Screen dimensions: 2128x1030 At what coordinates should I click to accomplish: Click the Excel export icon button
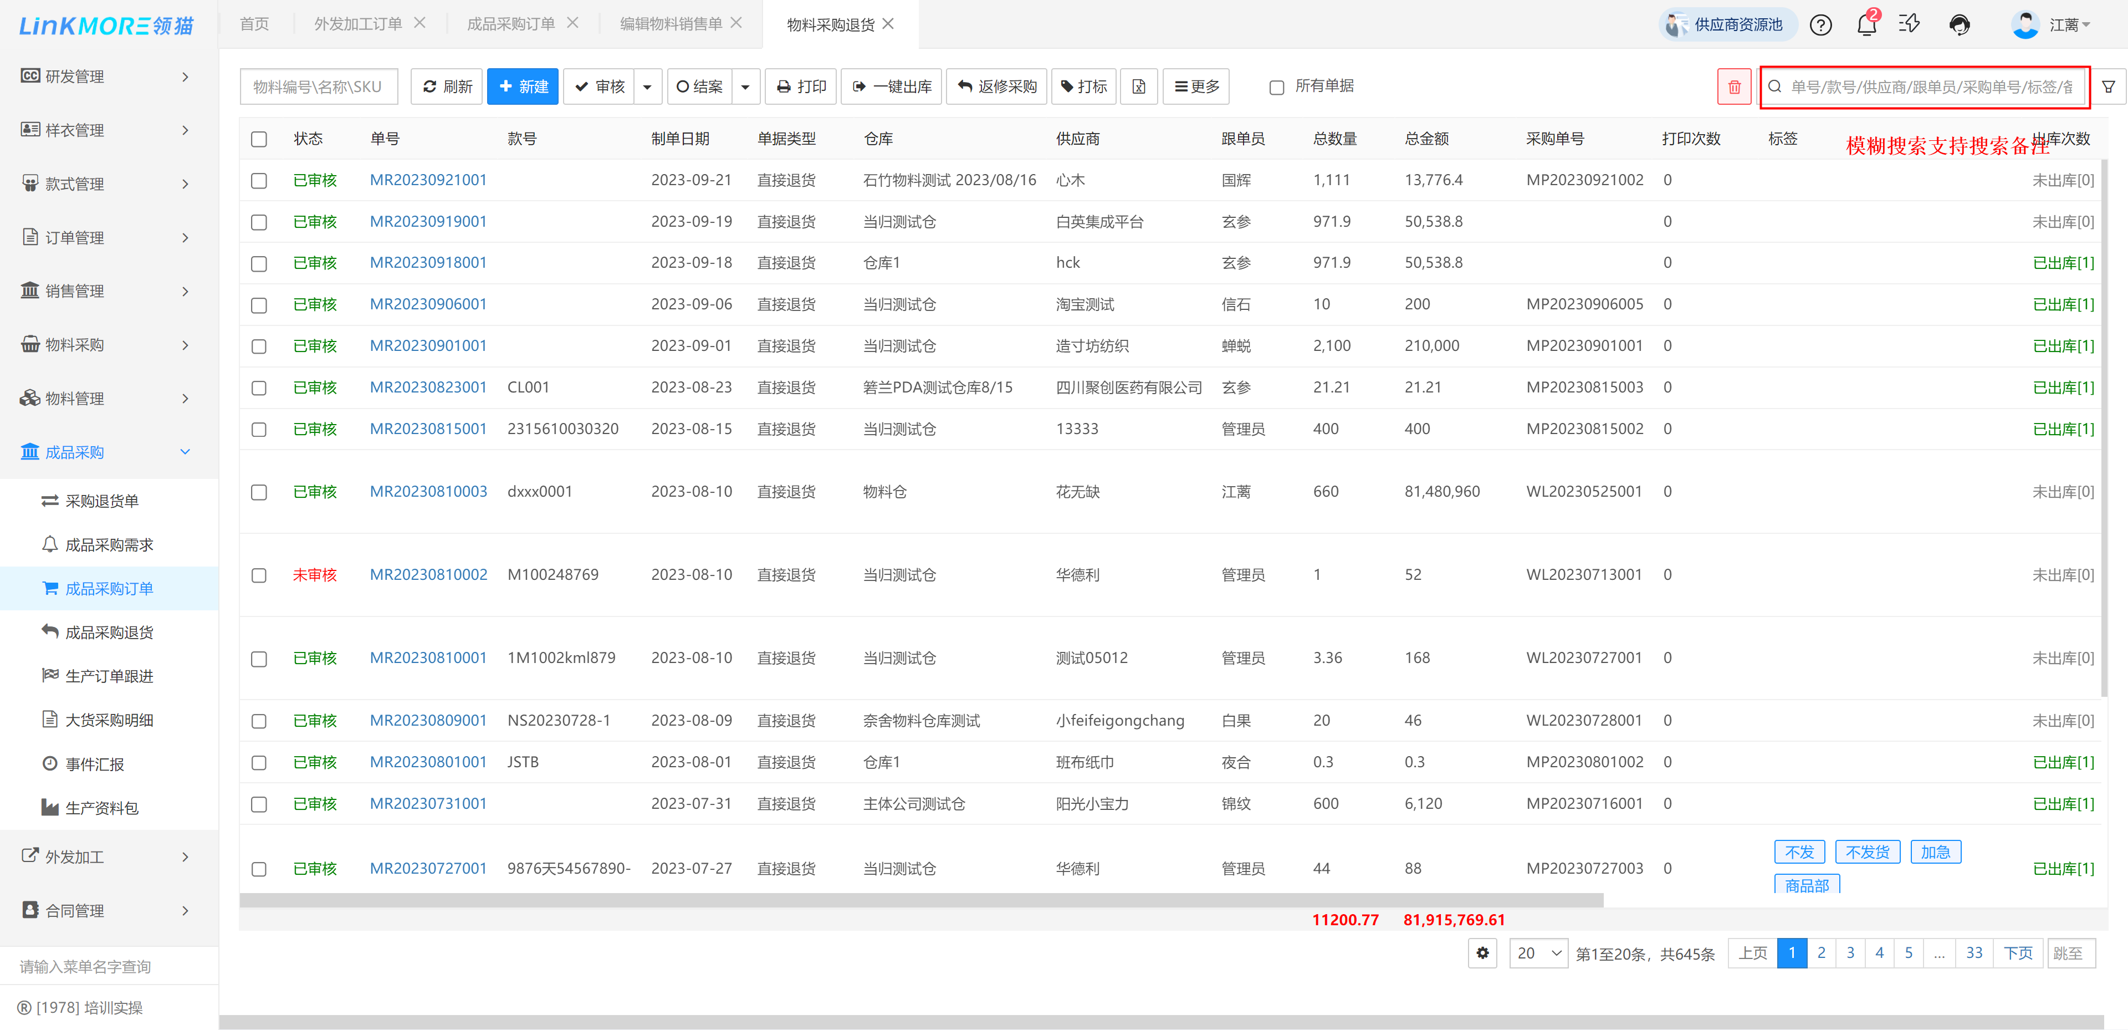point(1138,87)
